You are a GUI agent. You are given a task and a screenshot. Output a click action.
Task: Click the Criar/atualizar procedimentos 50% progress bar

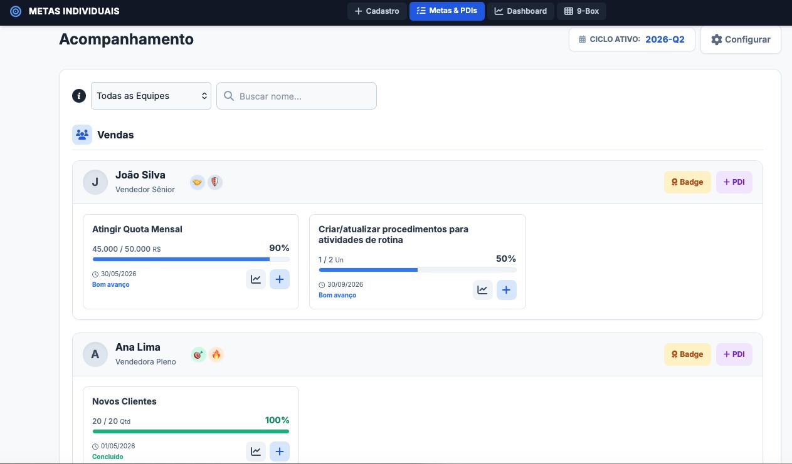point(418,270)
